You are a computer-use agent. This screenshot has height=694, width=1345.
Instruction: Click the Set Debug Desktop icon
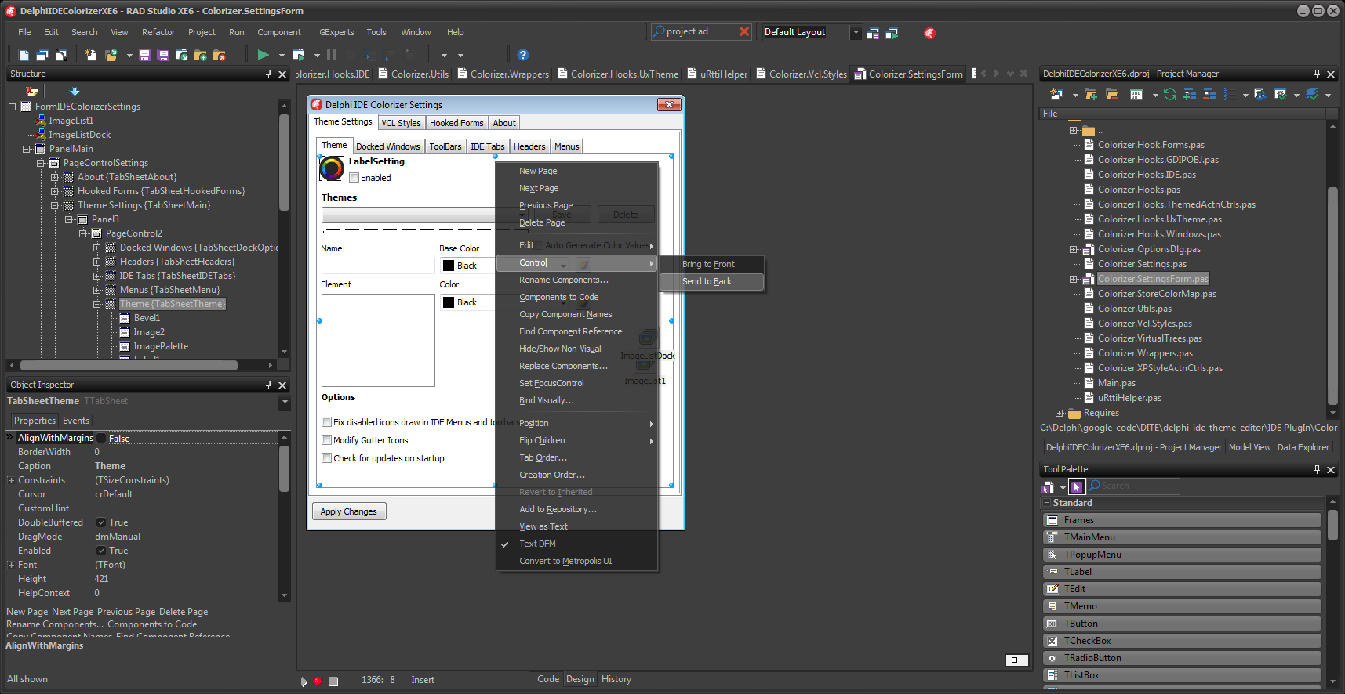coord(892,33)
